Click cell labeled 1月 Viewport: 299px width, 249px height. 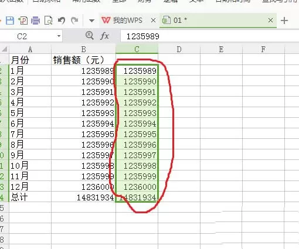[x=30, y=70]
